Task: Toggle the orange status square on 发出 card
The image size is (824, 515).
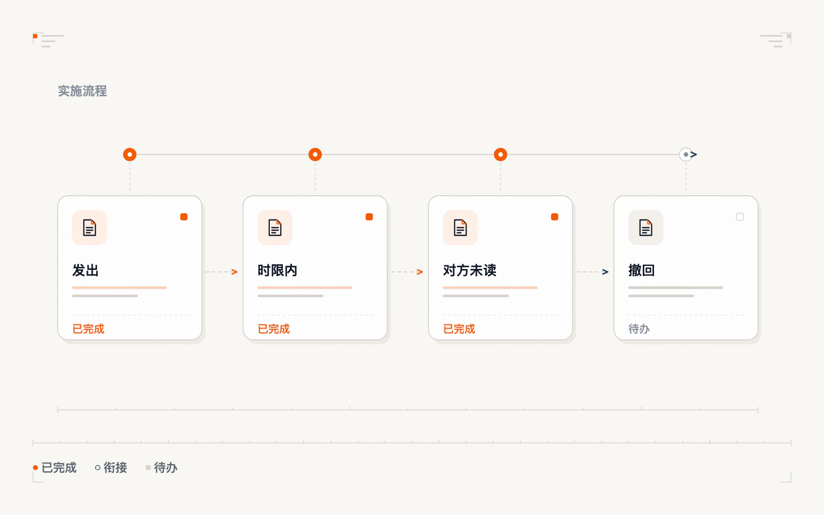Action: coord(184,217)
